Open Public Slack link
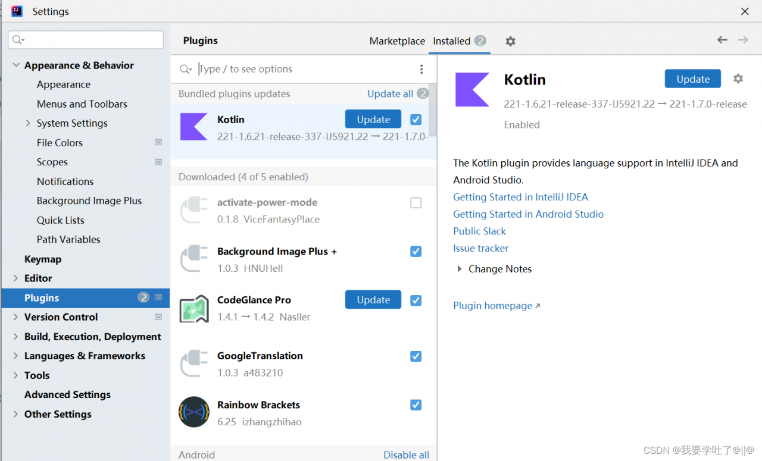762x461 pixels. point(479,231)
